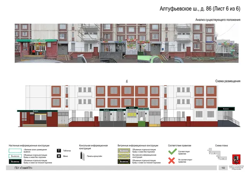Image resolution: width=247 pixels, height=175 pixels.
Task: Click the 'Схема плана' heading
Action: (x=222, y=146)
